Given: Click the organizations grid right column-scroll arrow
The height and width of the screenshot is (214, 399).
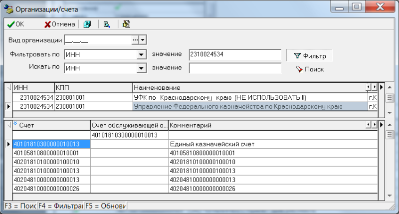Looking at the screenshot, I should click(375, 87).
